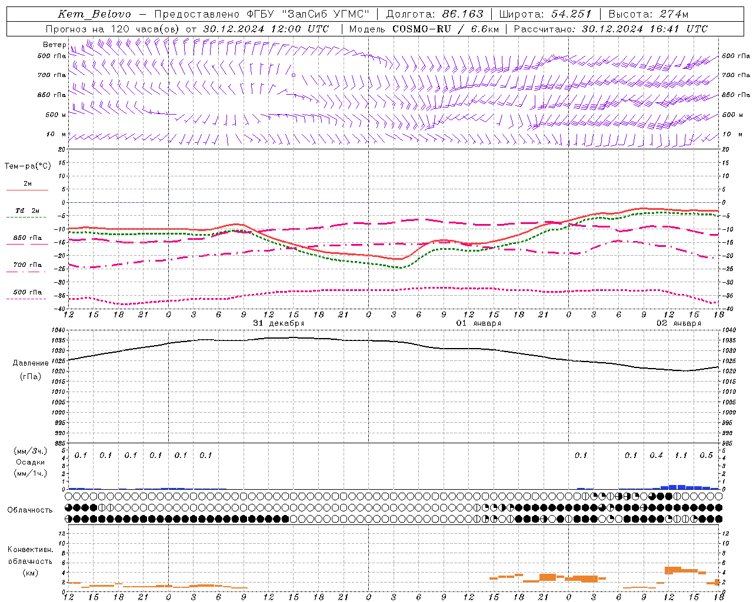Image resolution: width=753 pixels, height=602 pixels.
Task: Click the dash-dot line sample under the legend '700 гПа'
Action: click(x=26, y=272)
